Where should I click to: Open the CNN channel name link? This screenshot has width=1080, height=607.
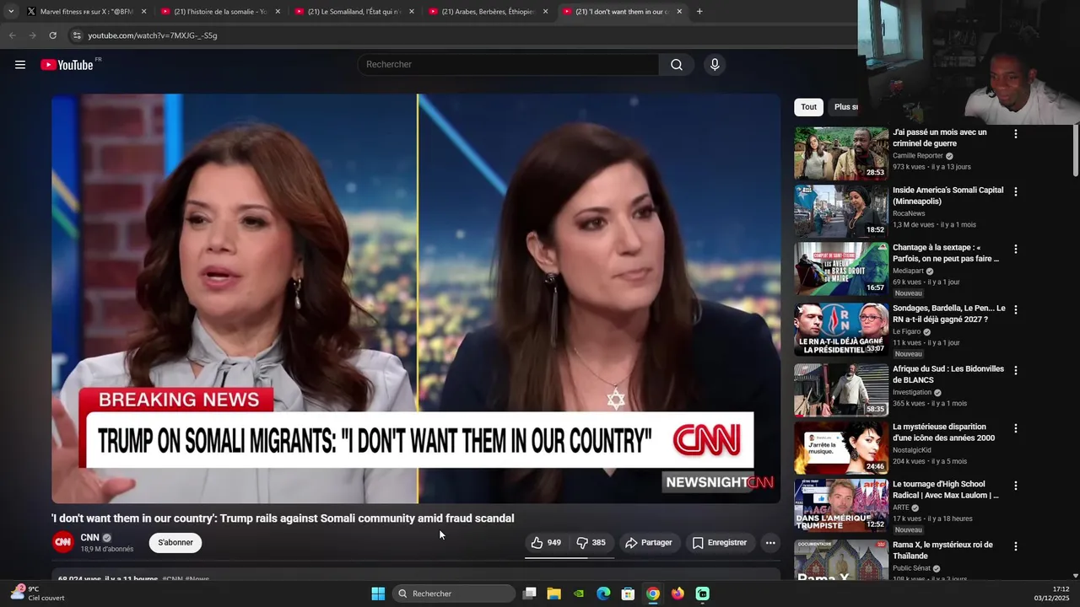[89, 538]
